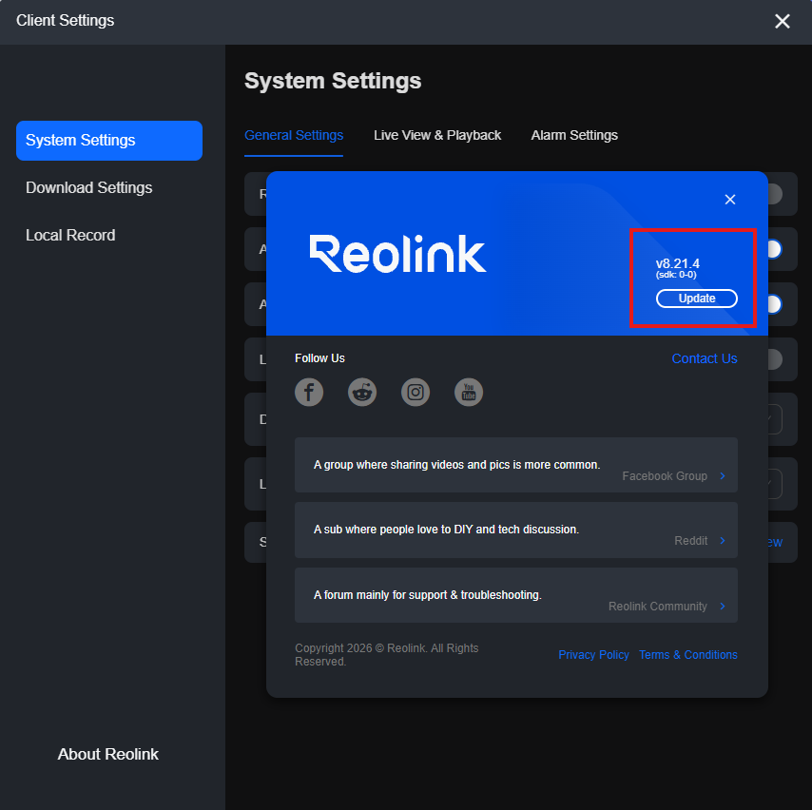Click the Reddit row arrow chevron
Screen dimensions: 812x810
[723, 541]
